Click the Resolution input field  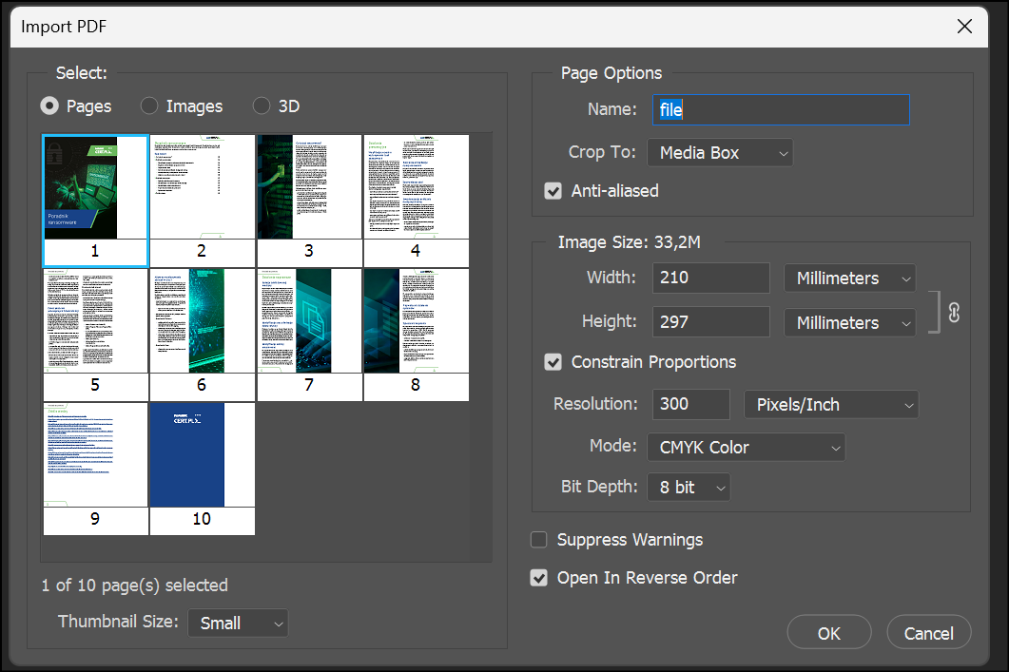click(690, 404)
